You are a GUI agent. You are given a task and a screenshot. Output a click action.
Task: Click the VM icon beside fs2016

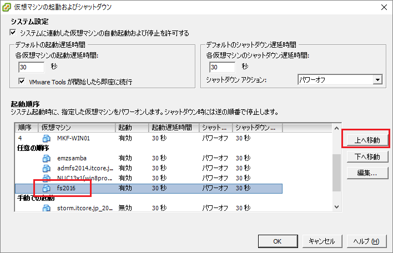click(47, 188)
